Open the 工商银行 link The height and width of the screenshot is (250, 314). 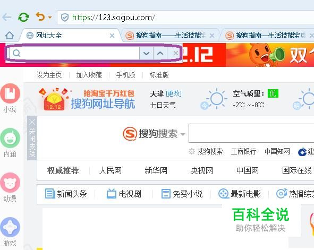(x=244, y=151)
